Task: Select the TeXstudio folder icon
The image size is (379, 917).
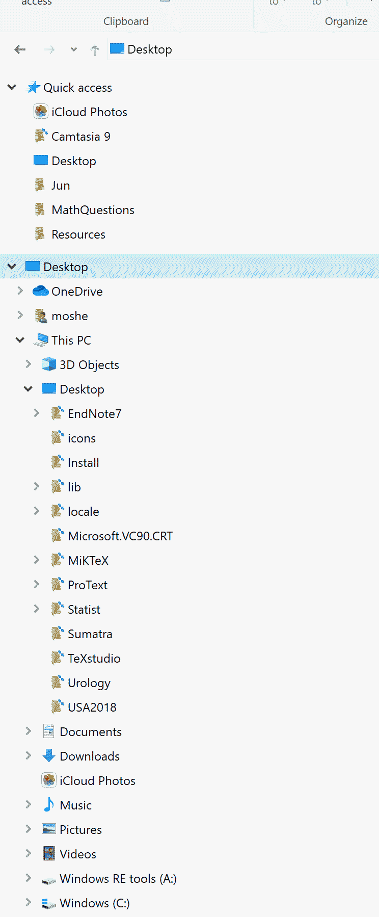Action: (58, 658)
